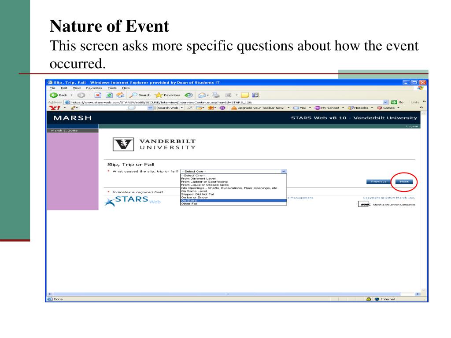Open the Edit menu
Screen dimensions: 451x338
click(64, 88)
